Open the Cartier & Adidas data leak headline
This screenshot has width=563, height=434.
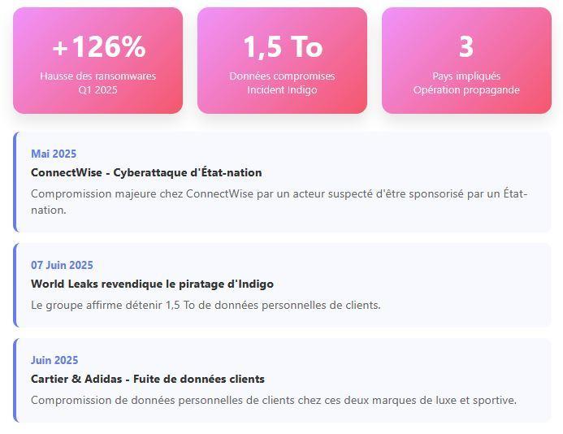click(x=148, y=379)
